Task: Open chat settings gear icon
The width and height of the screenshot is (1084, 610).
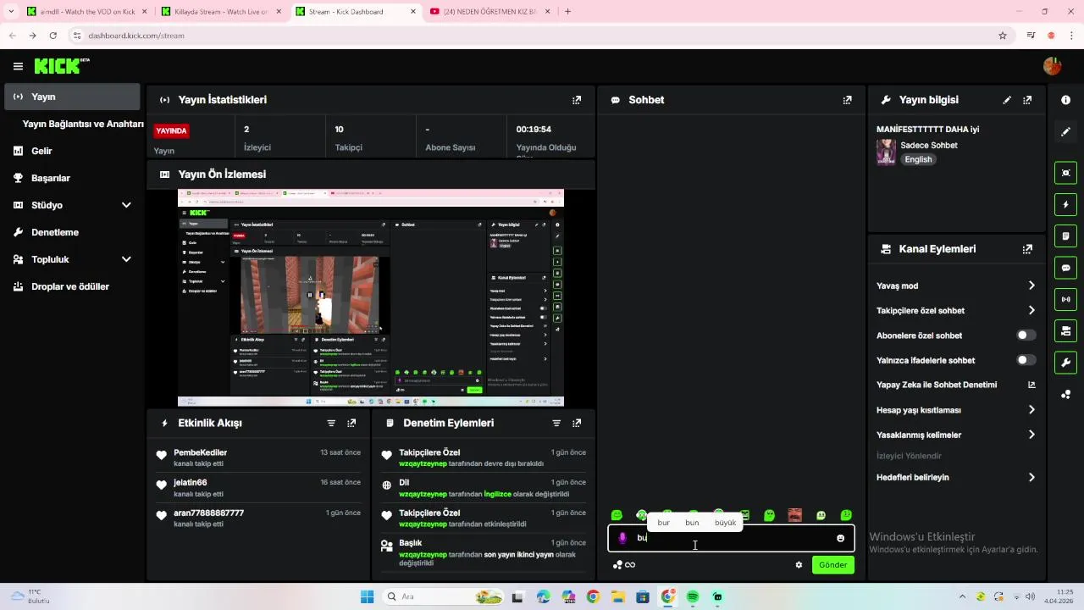Action: (799, 565)
